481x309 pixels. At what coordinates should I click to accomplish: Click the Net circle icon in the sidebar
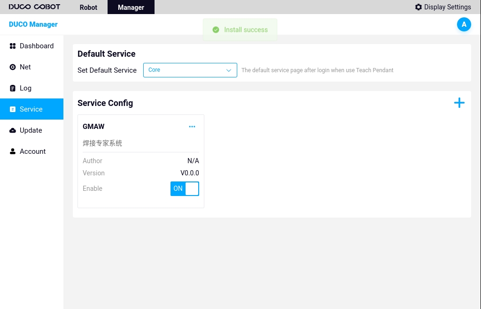[x=13, y=67]
